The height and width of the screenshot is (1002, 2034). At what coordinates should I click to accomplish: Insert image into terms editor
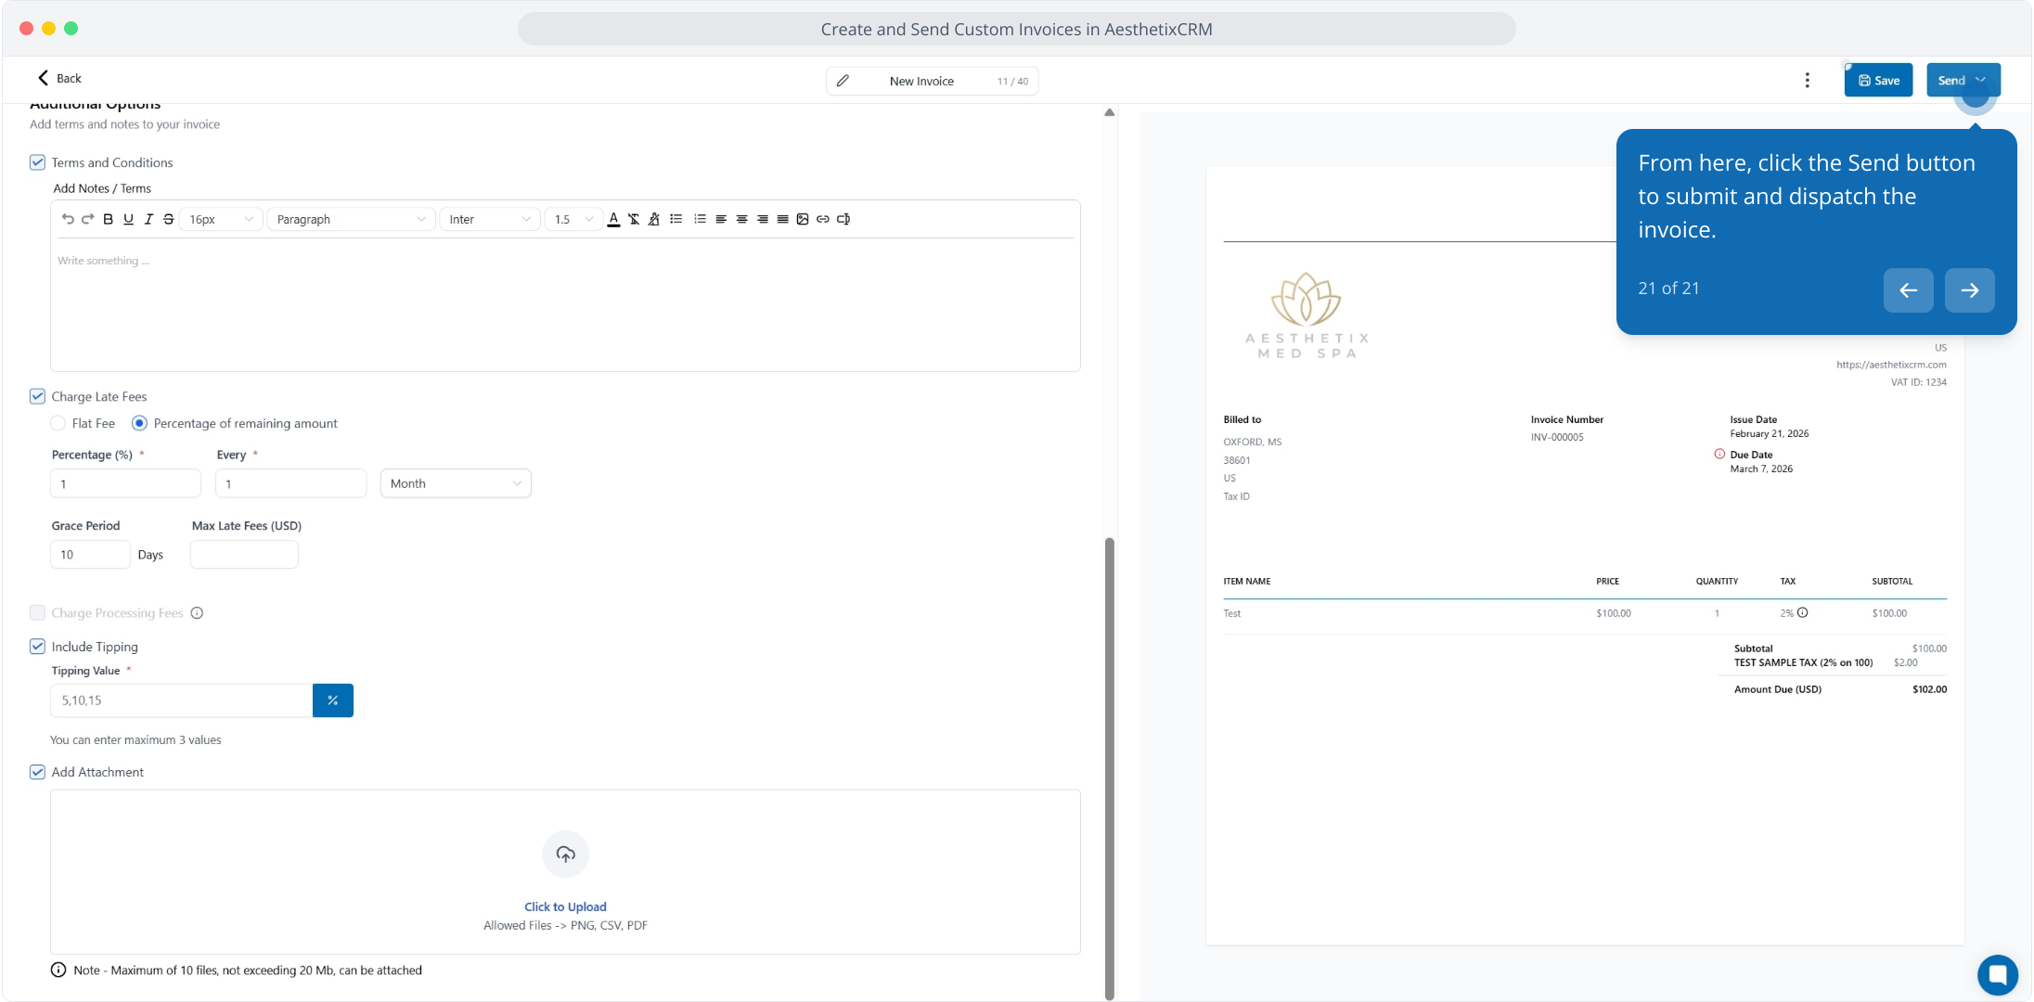tap(803, 219)
